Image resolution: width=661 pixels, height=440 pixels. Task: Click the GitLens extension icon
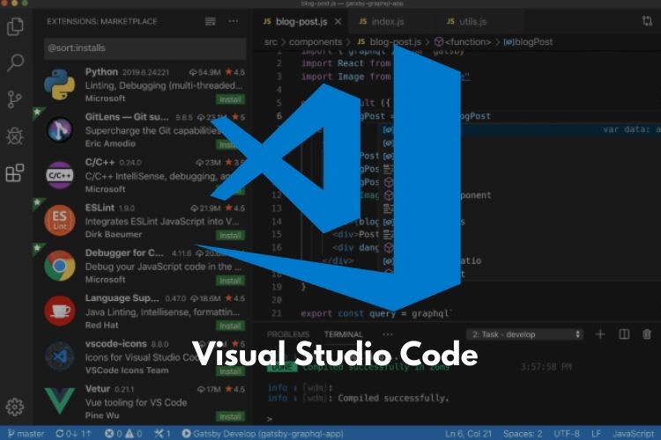pos(60,129)
